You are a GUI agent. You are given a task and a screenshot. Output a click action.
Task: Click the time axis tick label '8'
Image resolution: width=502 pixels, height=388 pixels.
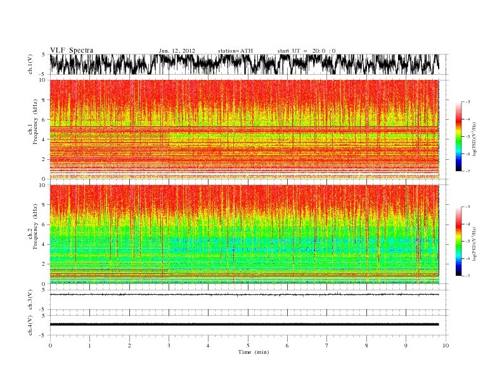click(x=366, y=346)
